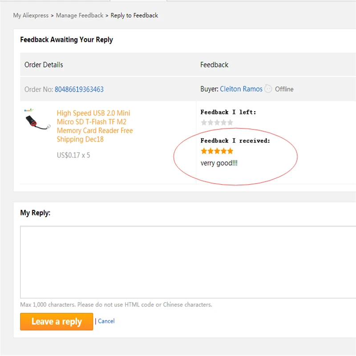
Task: Click the My Reply: heading
Action: point(35,213)
